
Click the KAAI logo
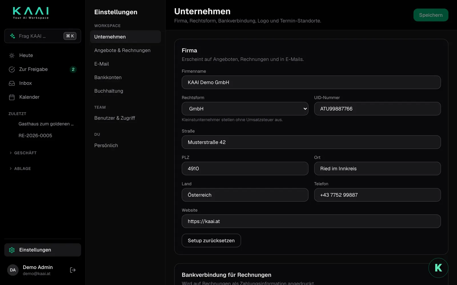tap(31, 13)
